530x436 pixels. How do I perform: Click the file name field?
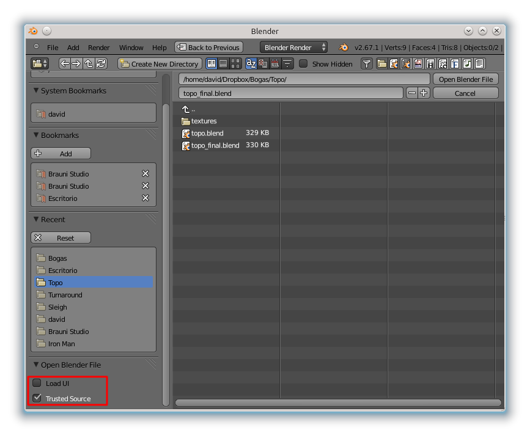tap(291, 93)
